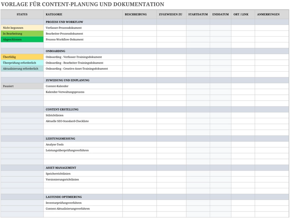Select the STATUS column header

coord(22,14)
